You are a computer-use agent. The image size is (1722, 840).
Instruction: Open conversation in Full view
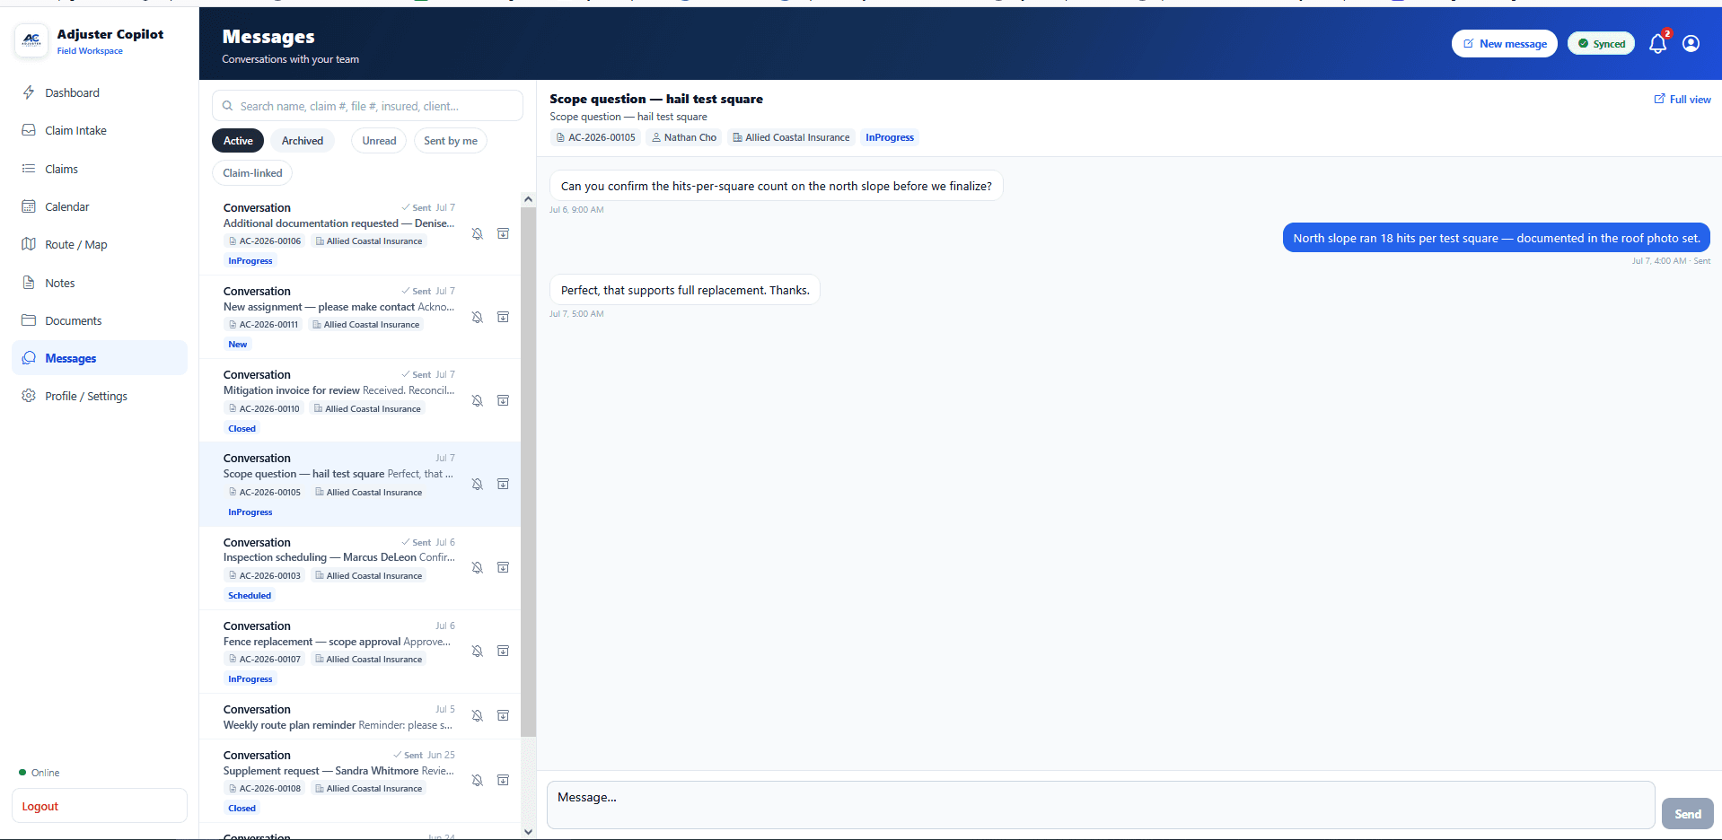click(1682, 99)
